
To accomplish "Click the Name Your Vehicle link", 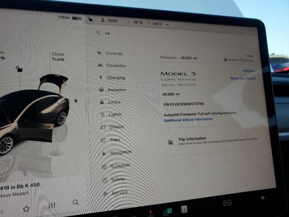I will (x=243, y=78).
